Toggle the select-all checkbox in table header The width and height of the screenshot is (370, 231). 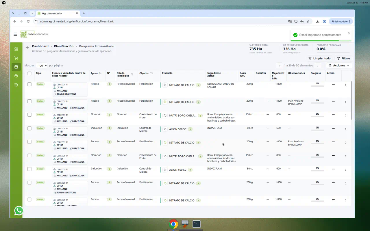(29, 73)
